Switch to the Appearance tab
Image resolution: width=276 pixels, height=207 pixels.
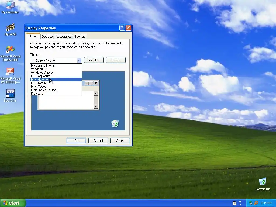click(x=64, y=37)
